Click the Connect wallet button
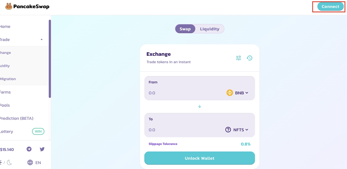 330,7
